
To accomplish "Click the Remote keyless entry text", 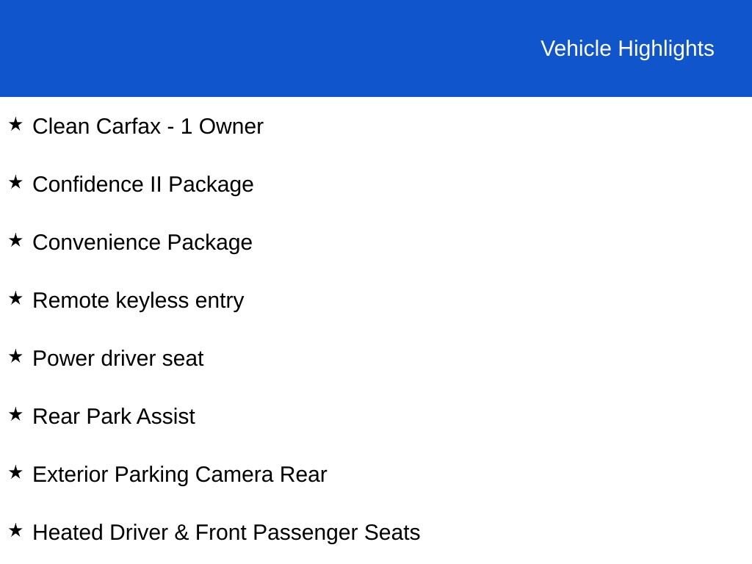I will pos(138,301).
